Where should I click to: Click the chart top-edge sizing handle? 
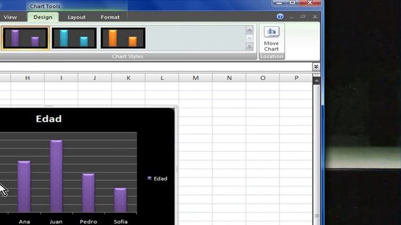(49, 106)
